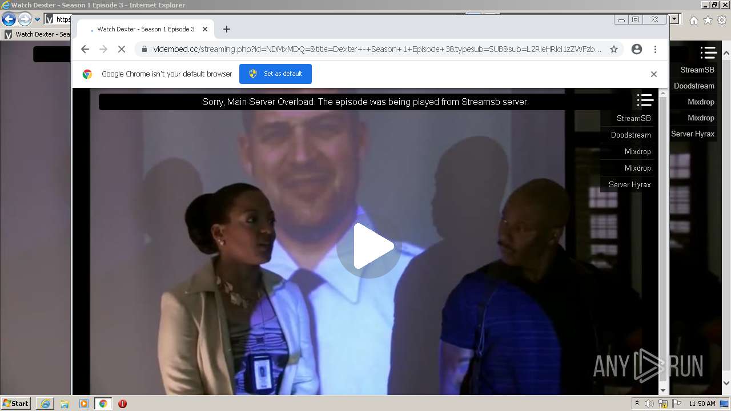
Task: Select StreamSB in Internet Explorer window
Action: (x=697, y=70)
